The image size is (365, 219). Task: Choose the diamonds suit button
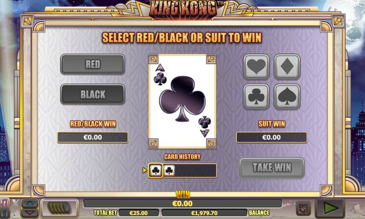287,66
